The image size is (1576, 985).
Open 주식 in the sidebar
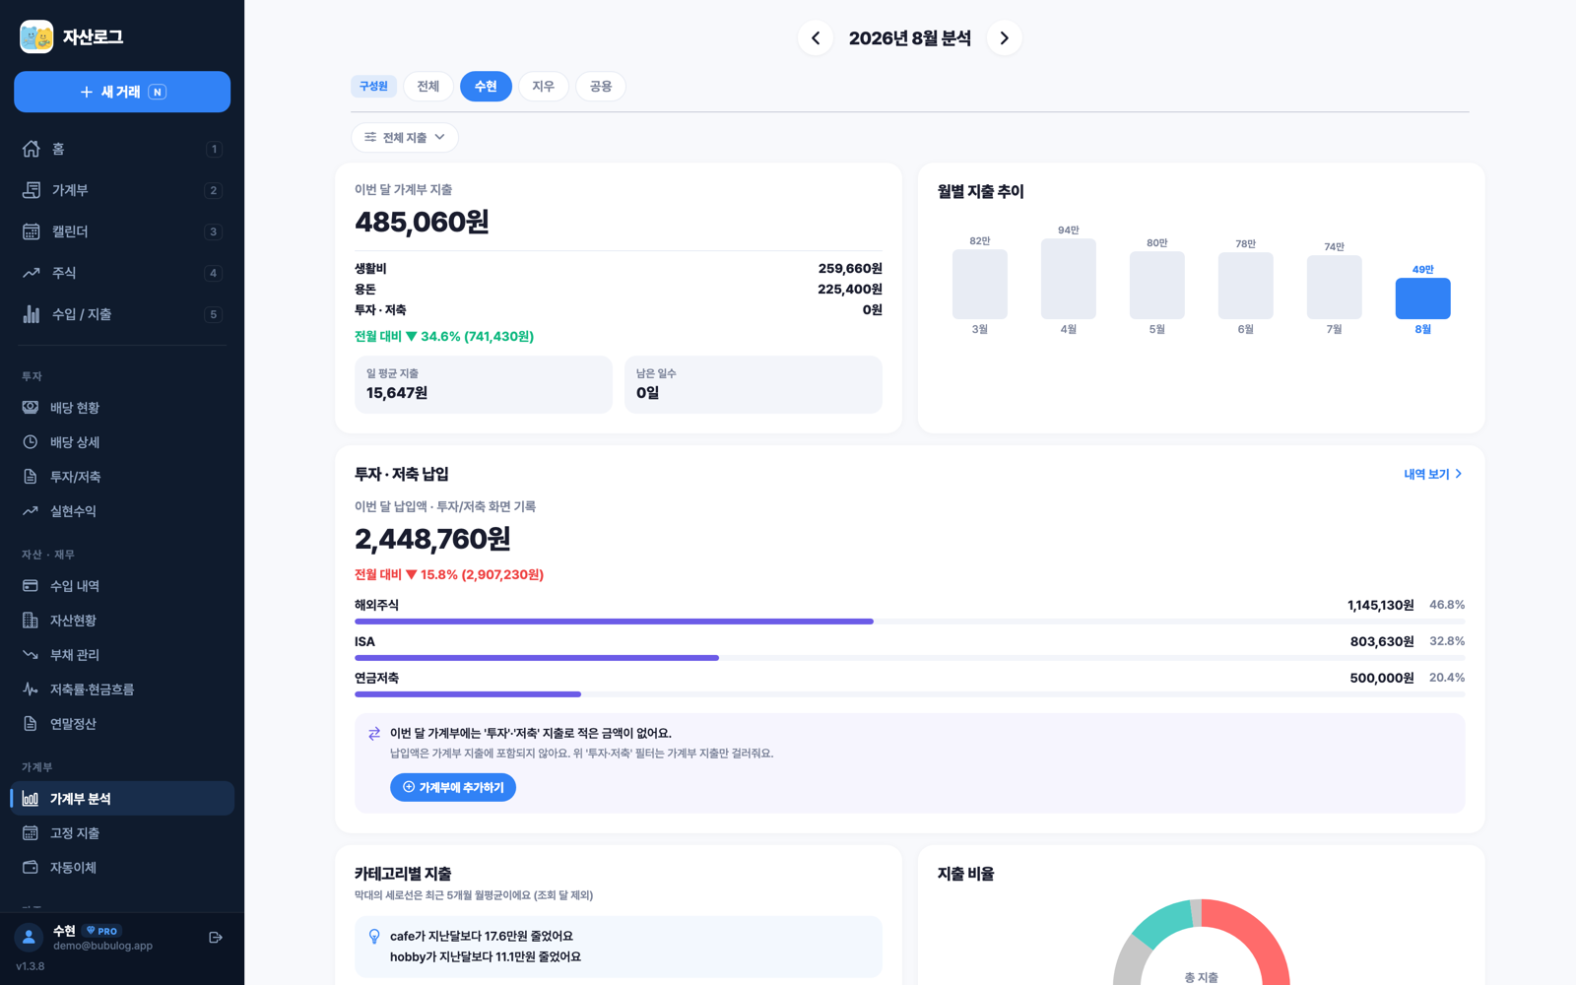pyautogui.click(x=122, y=273)
